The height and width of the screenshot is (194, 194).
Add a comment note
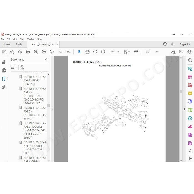(147, 52)
